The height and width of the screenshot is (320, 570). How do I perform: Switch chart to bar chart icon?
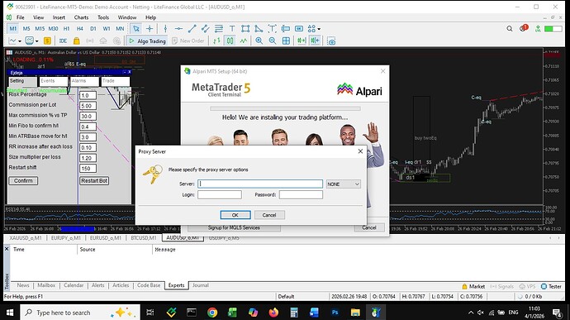[x=216, y=41]
